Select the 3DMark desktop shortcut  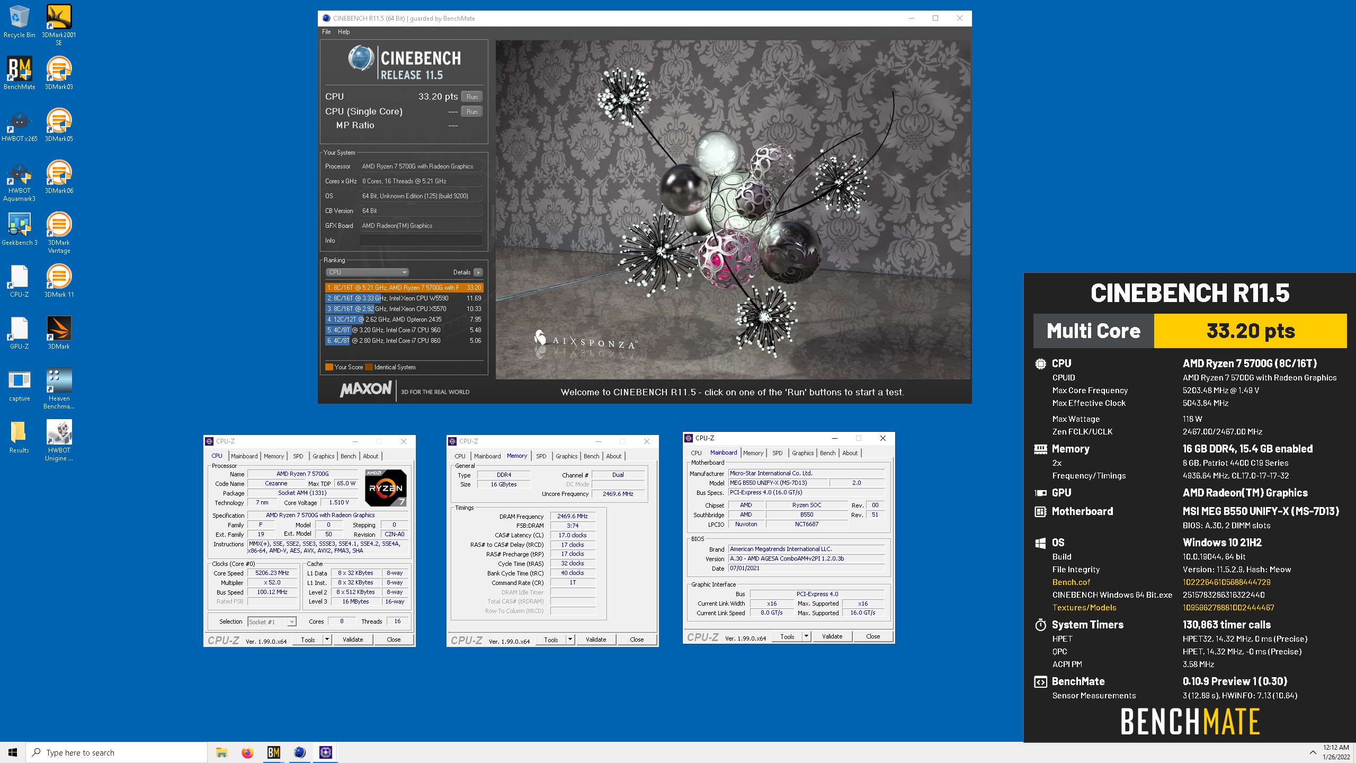tap(59, 333)
